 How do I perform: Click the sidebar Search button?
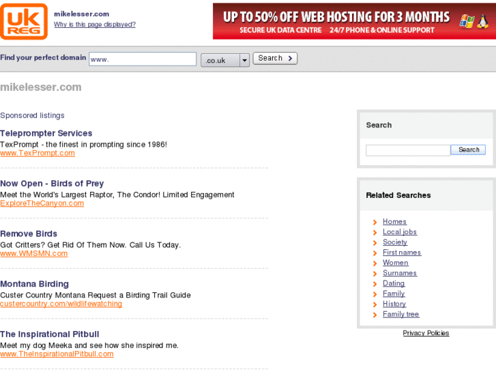pyautogui.click(x=468, y=149)
